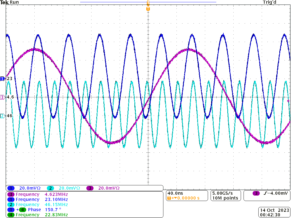Select the trigger source channel 3 badge

coord(256,193)
